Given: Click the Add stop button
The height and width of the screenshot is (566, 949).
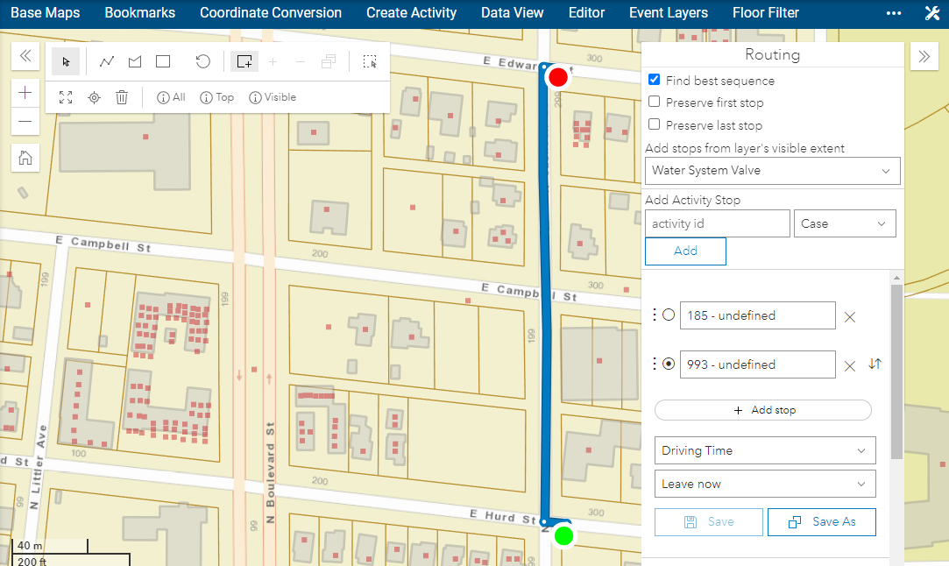Looking at the screenshot, I should pyautogui.click(x=762, y=410).
